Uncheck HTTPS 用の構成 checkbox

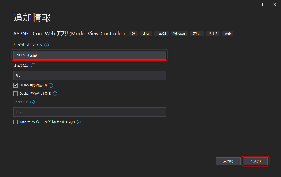15,85
